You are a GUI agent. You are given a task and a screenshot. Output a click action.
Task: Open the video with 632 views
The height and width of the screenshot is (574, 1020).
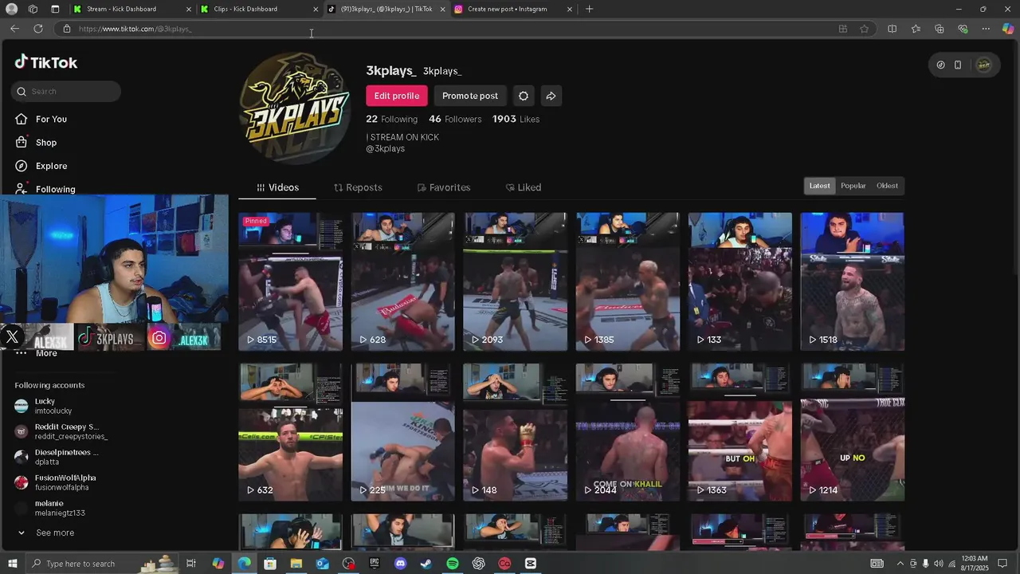click(290, 432)
